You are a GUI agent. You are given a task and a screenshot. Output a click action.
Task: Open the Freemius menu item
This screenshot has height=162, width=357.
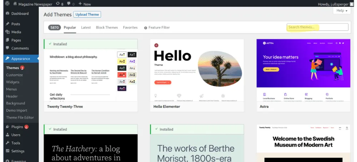21,161
